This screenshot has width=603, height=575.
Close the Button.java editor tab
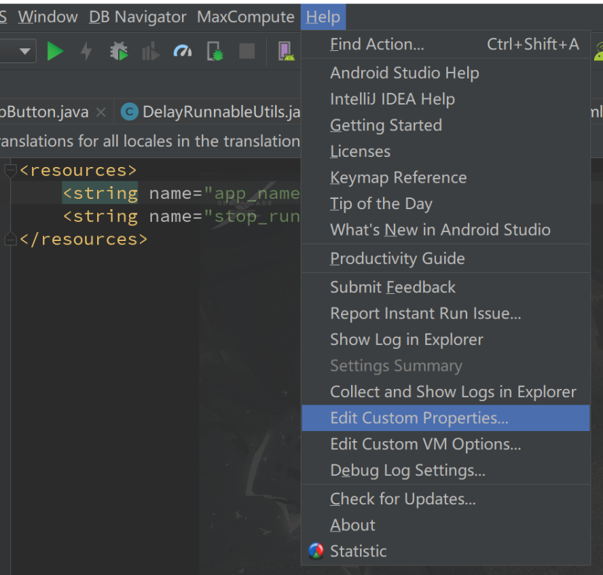[101, 112]
